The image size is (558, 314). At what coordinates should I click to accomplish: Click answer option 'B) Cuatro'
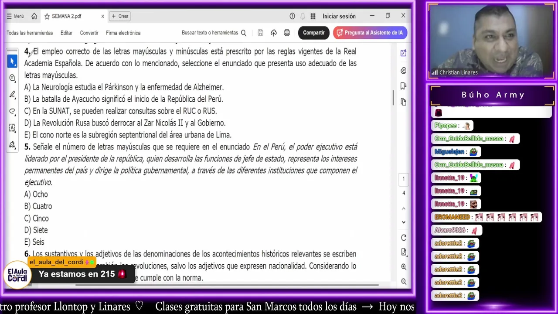click(38, 206)
